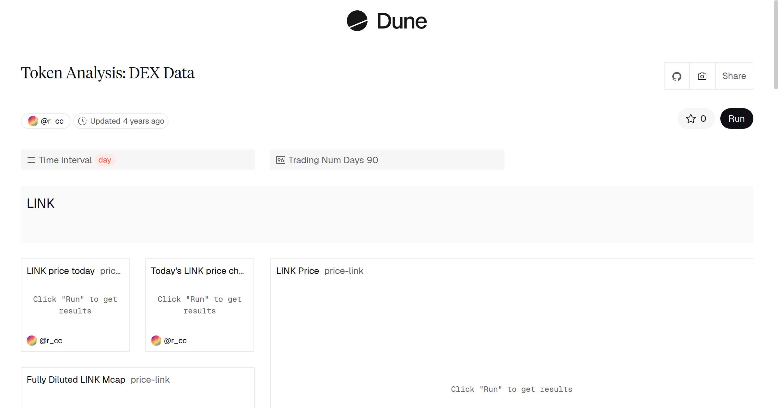This screenshot has height=408, width=778.
Task: Click the number icon beside Trading Num Days
Action: 280,160
